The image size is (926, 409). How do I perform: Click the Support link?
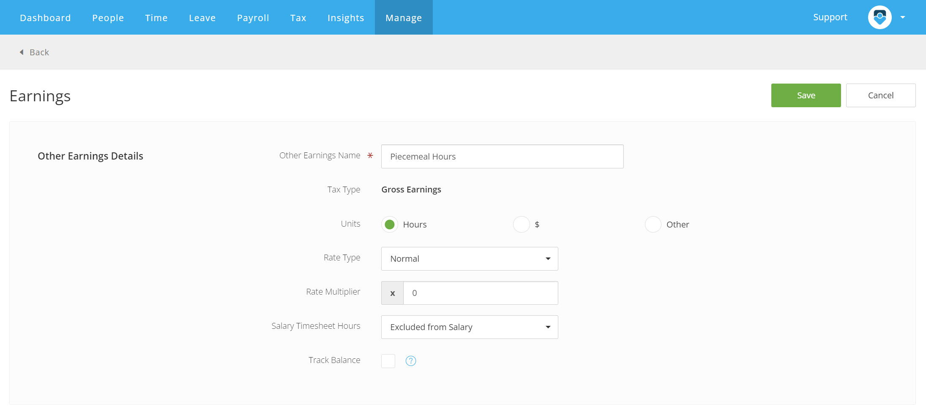[830, 17]
